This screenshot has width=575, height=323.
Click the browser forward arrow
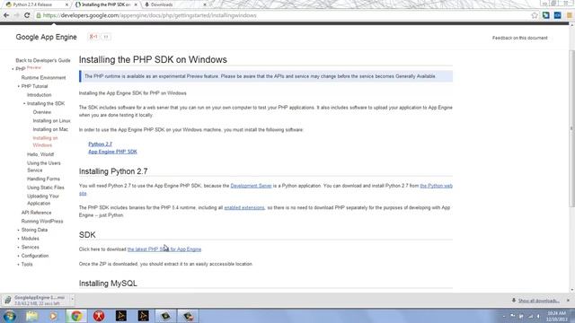point(16,15)
